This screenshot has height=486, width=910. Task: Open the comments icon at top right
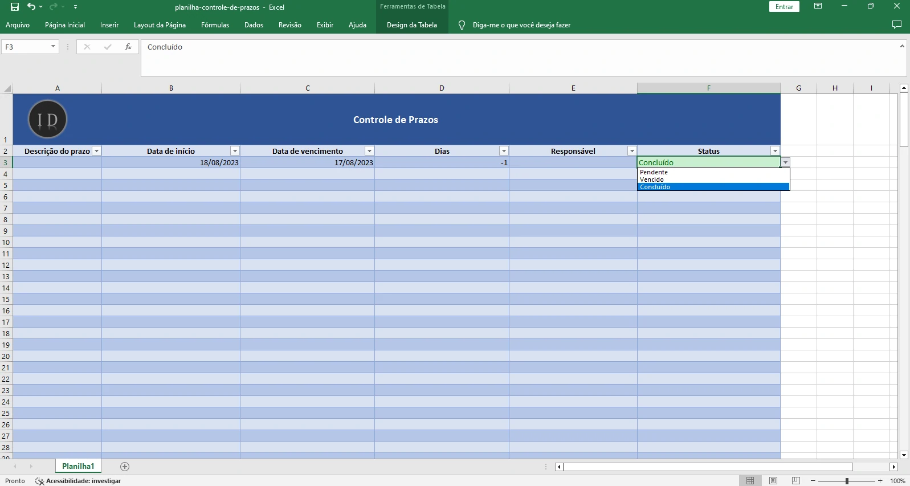click(896, 24)
